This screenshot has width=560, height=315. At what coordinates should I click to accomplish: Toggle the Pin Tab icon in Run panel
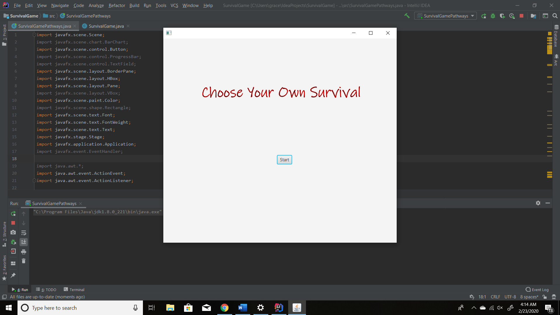pyautogui.click(x=13, y=275)
